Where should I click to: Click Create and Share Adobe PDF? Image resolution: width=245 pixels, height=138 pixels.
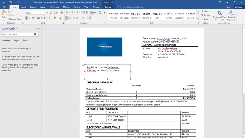[x=219, y=16]
